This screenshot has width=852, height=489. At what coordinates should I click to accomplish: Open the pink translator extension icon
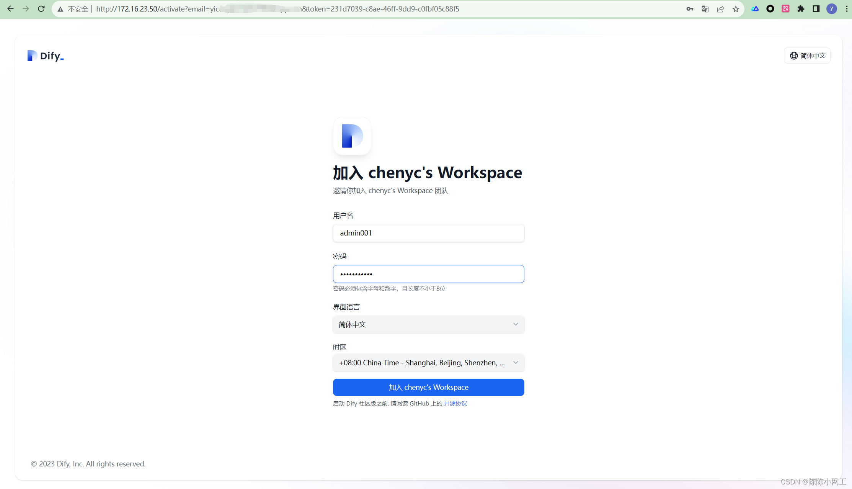(785, 9)
